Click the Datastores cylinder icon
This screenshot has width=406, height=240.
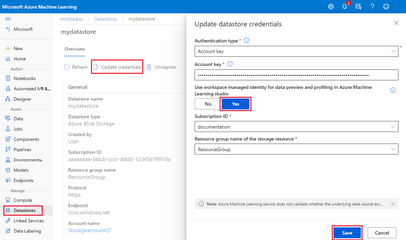tap(8, 211)
